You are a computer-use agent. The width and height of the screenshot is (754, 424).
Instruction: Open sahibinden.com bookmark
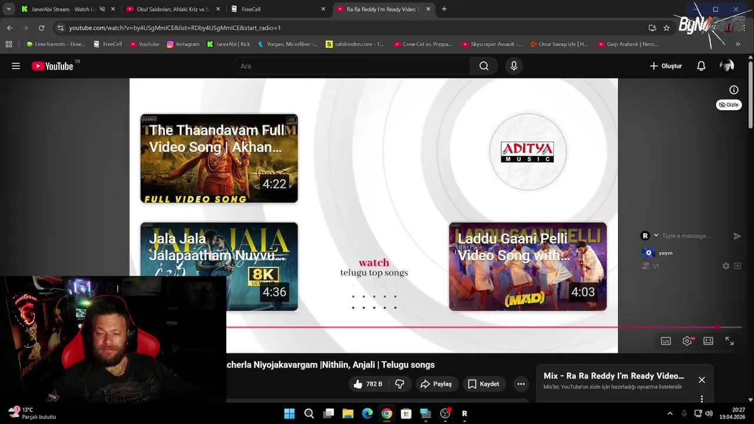[355, 44]
